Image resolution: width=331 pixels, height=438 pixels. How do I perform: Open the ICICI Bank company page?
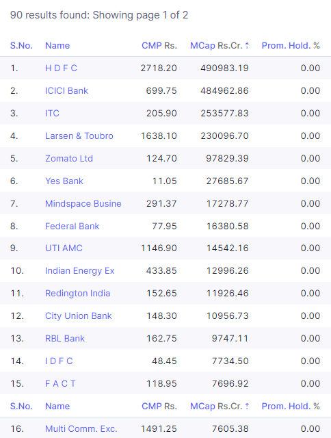tap(66, 91)
